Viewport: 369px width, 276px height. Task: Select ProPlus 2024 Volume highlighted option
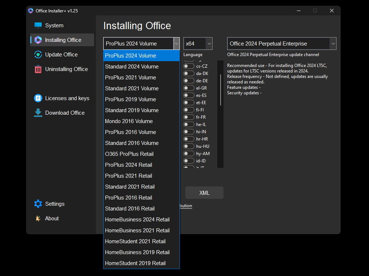(141, 56)
